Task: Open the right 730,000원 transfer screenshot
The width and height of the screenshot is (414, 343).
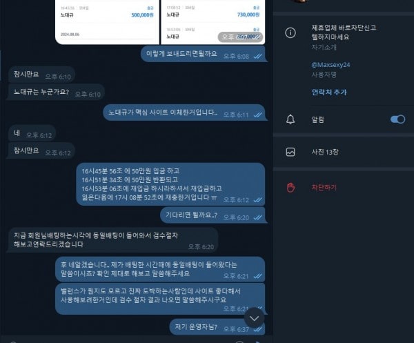Action: tap(213, 22)
